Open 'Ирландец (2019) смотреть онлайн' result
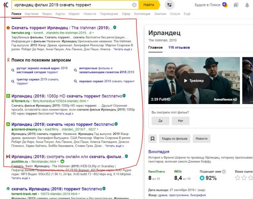 pos(68,157)
